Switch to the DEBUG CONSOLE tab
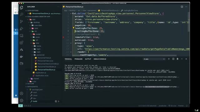Image resolution: width=200 pixels, height=112 pixels. pyautogui.click(x=100, y=59)
